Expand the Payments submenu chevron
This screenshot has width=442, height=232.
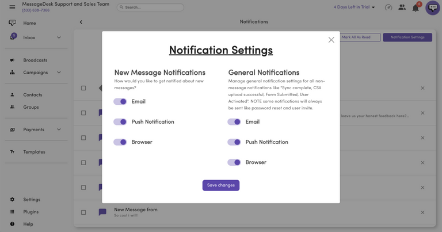coord(59,130)
